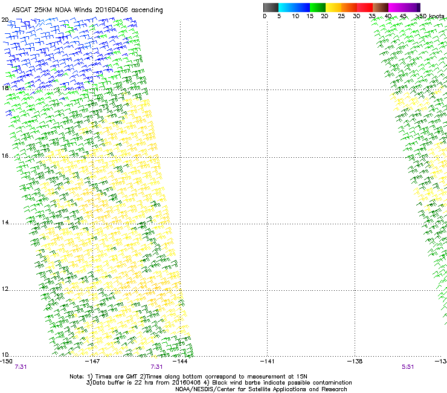Click legend tick label 10
The height and width of the screenshot is (393, 447).
click(295, 16)
